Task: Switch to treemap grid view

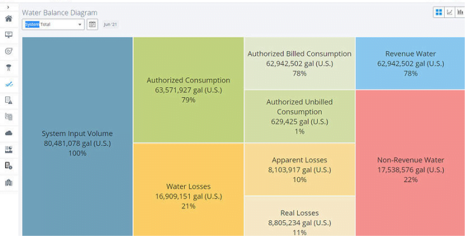Action: [x=439, y=12]
